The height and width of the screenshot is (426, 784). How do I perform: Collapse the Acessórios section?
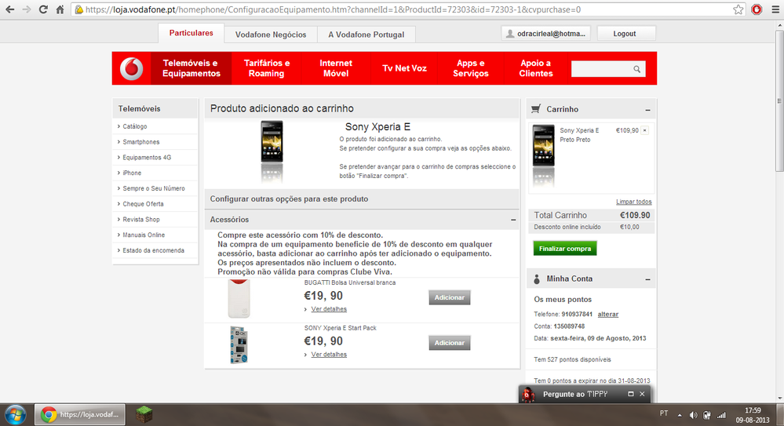tap(513, 220)
